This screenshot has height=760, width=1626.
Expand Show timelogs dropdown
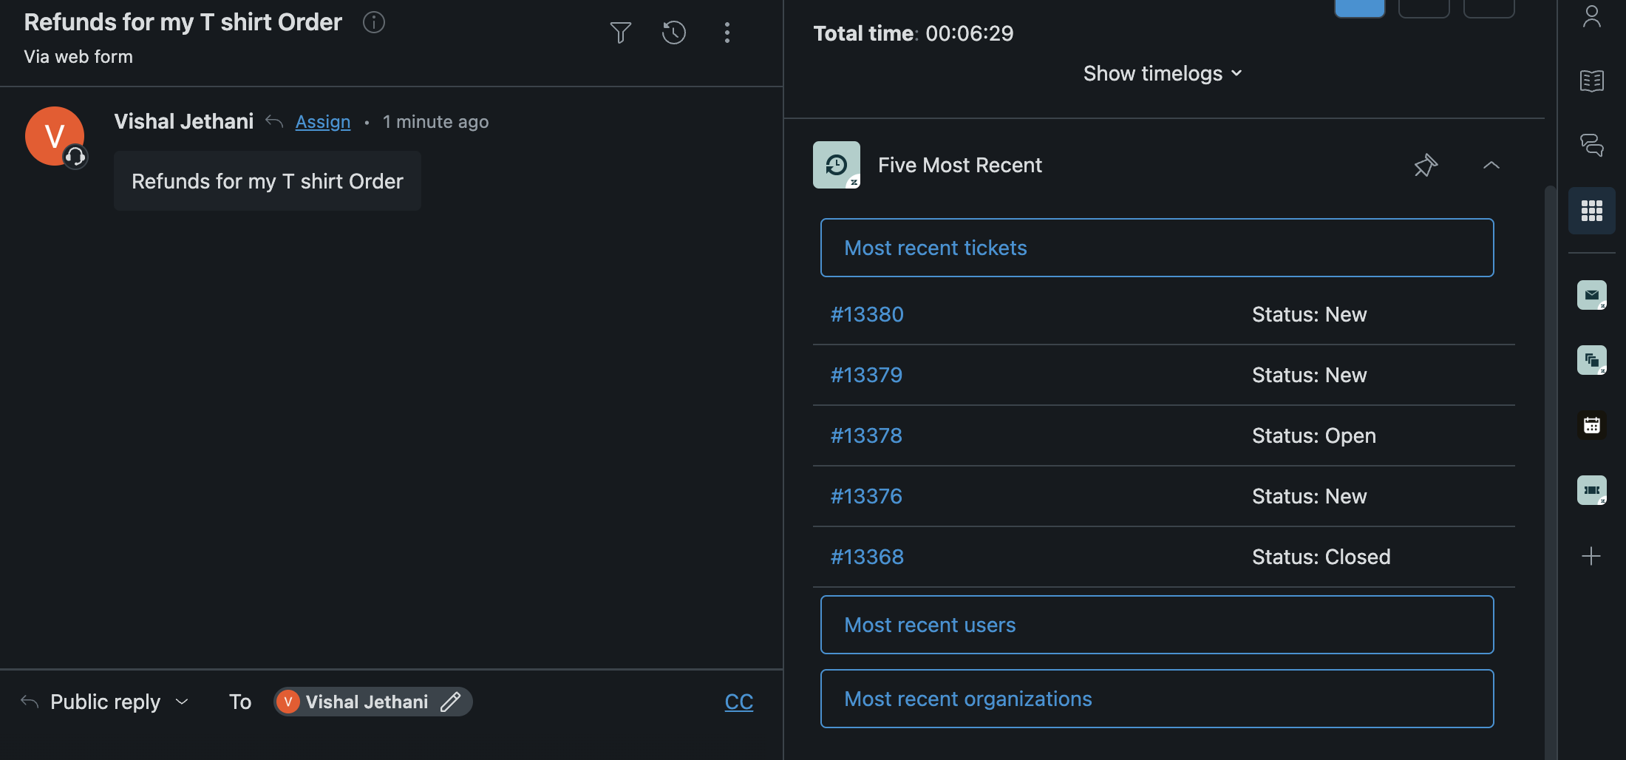[x=1162, y=73]
